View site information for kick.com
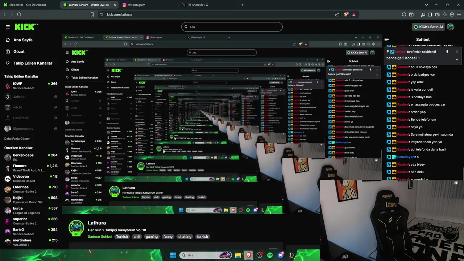The height and width of the screenshot is (261, 464). click(x=101, y=14)
